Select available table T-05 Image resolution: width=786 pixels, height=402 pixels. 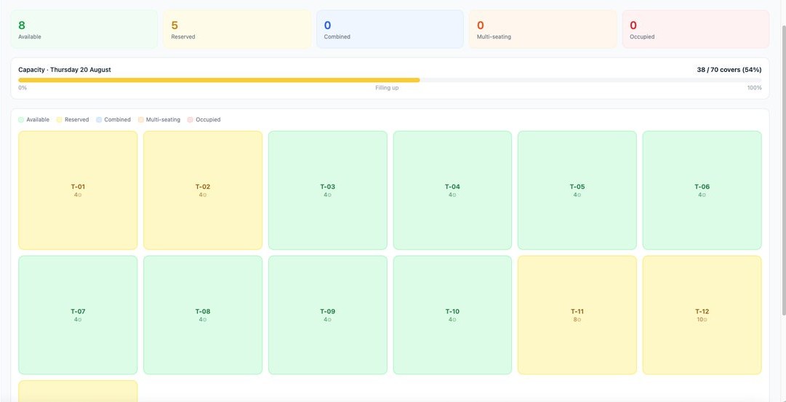click(x=577, y=190)
